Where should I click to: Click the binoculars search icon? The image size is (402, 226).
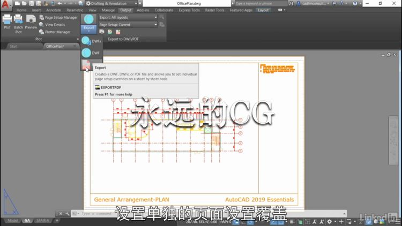click(x=291, y=3)
